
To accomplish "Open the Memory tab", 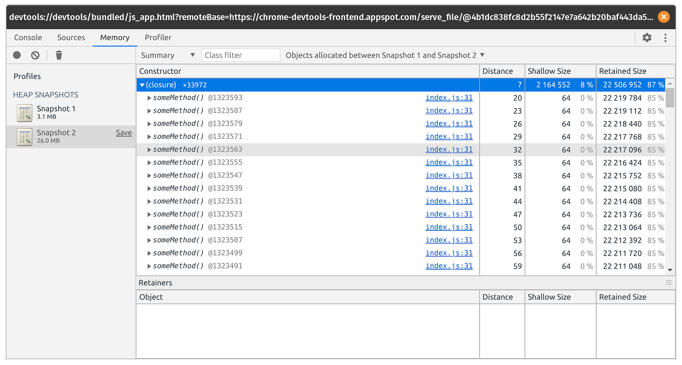I will pos(115,37).
